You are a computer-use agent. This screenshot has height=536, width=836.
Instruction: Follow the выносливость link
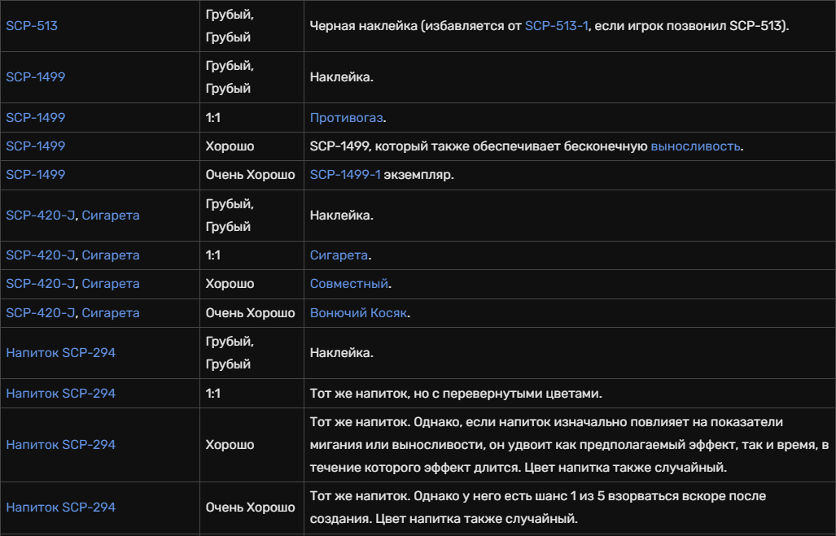[695, 146]
